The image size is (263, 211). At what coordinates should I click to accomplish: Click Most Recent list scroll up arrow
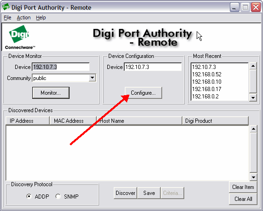point(253,66)
